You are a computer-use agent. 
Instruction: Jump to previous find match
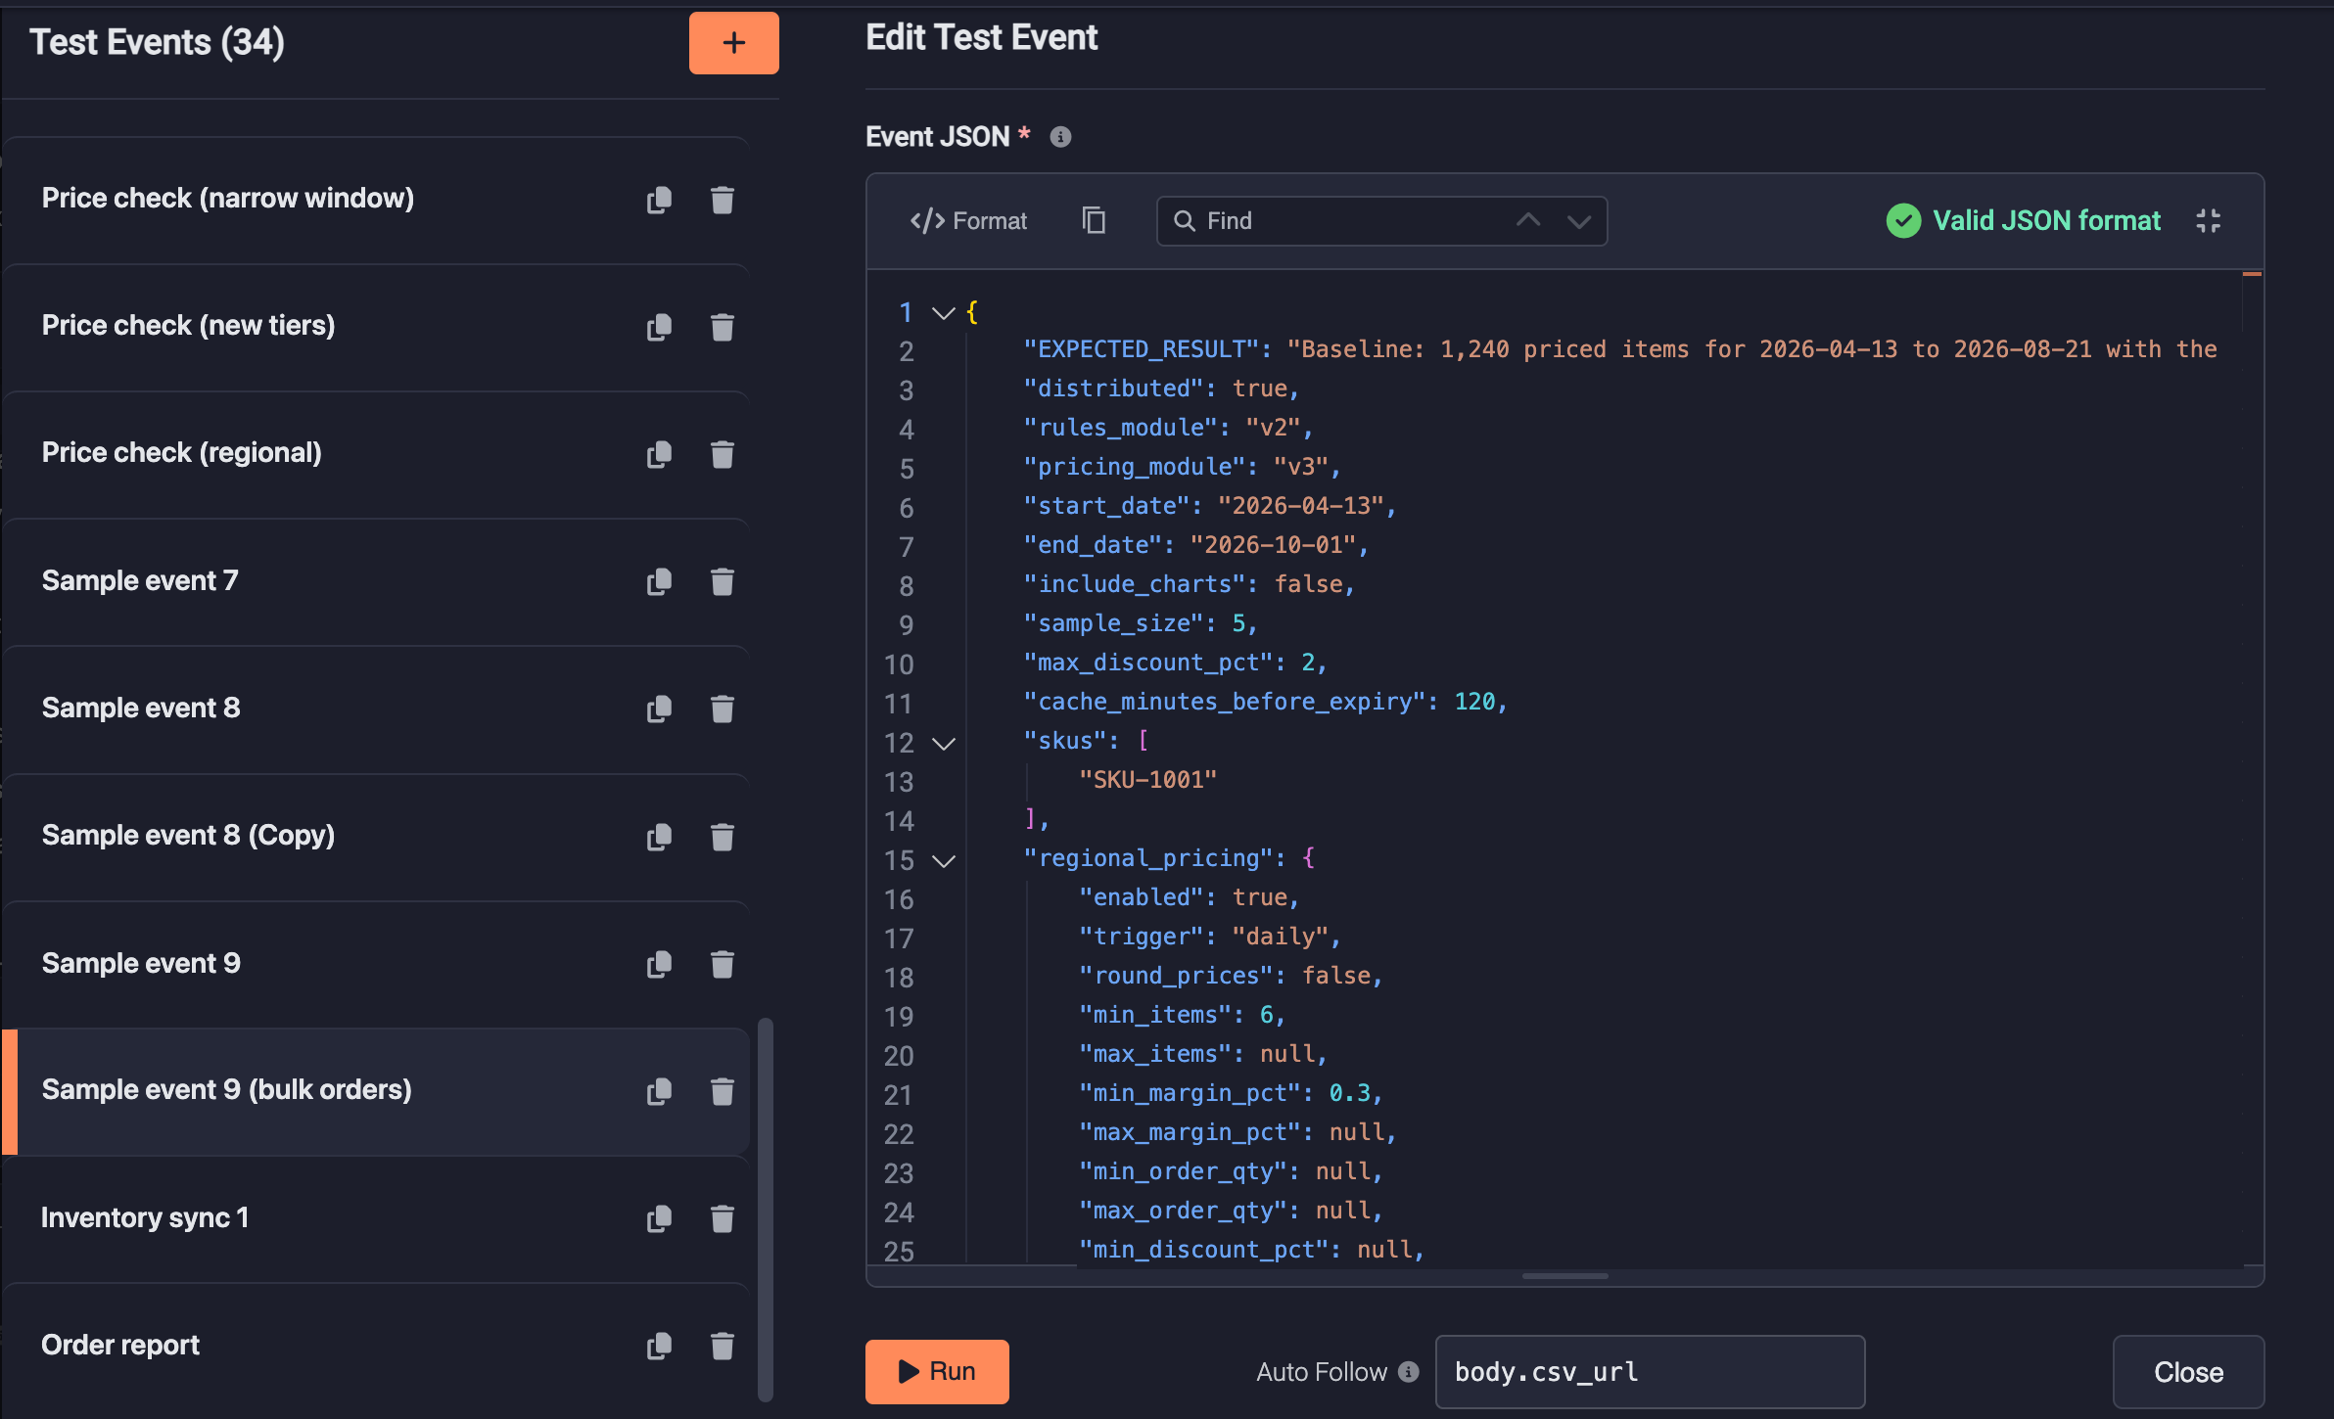point(1527,221)
